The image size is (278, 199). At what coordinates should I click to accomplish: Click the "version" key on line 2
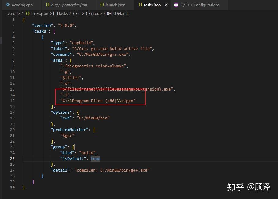pos(42,26)
